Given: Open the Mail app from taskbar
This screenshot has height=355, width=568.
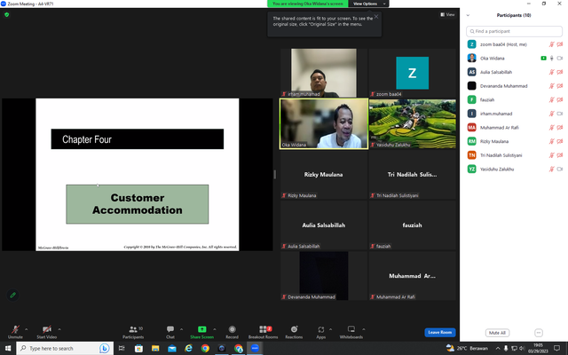Looking at the screenshot, I should (x=172, y=348).
